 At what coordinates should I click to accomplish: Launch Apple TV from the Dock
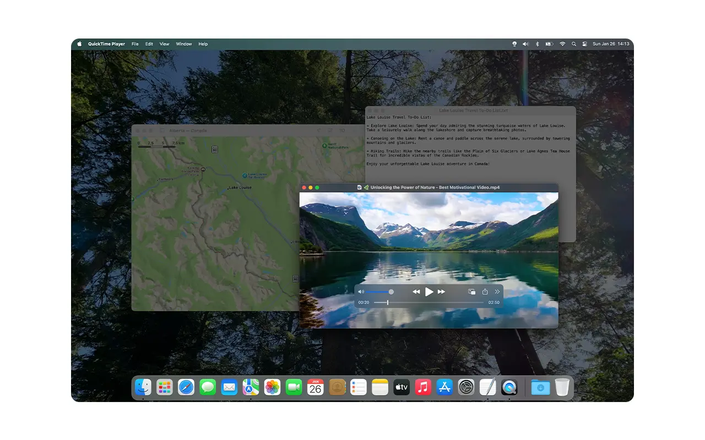402,387
